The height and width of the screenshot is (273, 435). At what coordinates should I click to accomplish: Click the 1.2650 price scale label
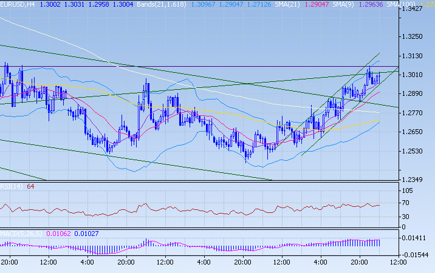point(416,132)
